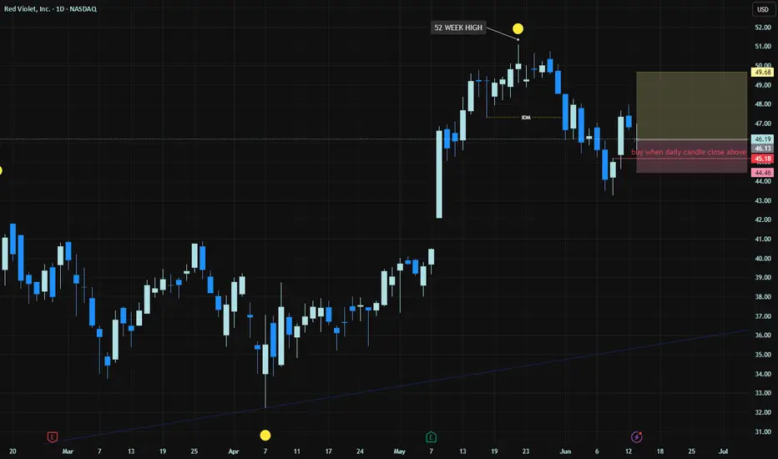This screenshot has width=778, height=459.
Task: Click the red earnings E marker
Action: pos(52,437)
